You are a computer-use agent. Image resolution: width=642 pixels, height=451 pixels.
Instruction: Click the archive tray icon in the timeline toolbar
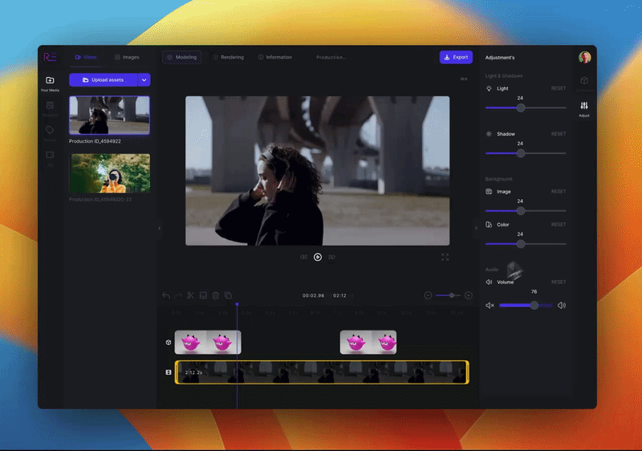pos(203,295)
